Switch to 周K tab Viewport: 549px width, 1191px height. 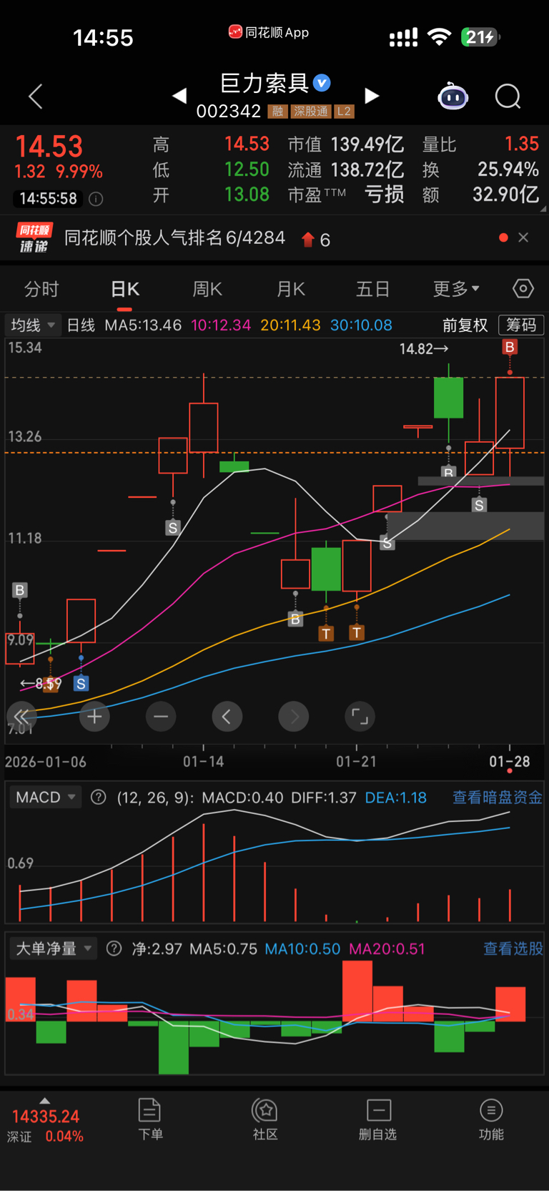click(x=207, y=289)
